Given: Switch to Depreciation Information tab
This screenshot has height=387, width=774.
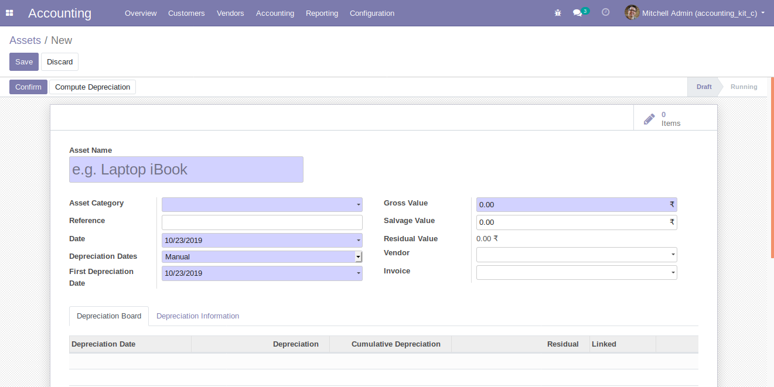Looking at the screenshot, I should coord(197,316).
